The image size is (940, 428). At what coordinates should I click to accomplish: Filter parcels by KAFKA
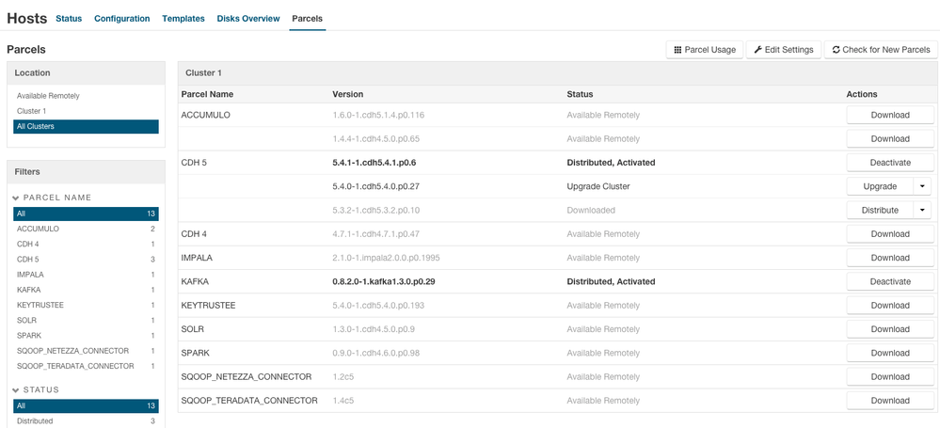tap(86, 290)
